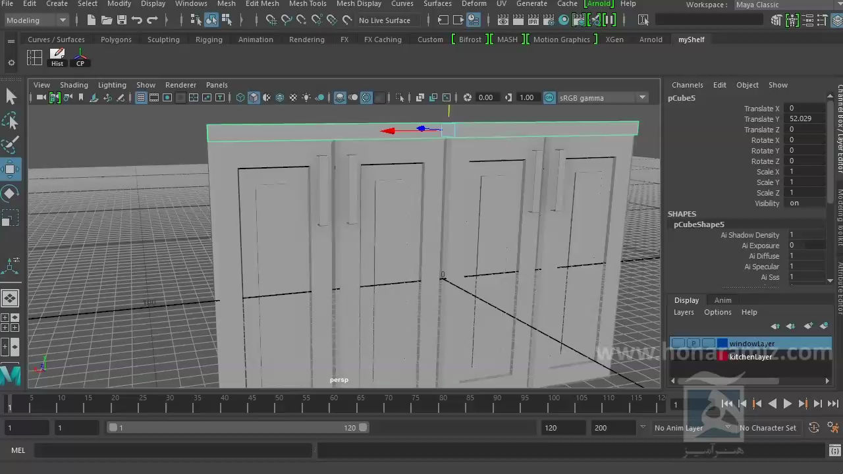Open the Channels menu in Channel Box
Image resolution: width=843 pixels, height=474 pixels.
click(x=687, y=85)
